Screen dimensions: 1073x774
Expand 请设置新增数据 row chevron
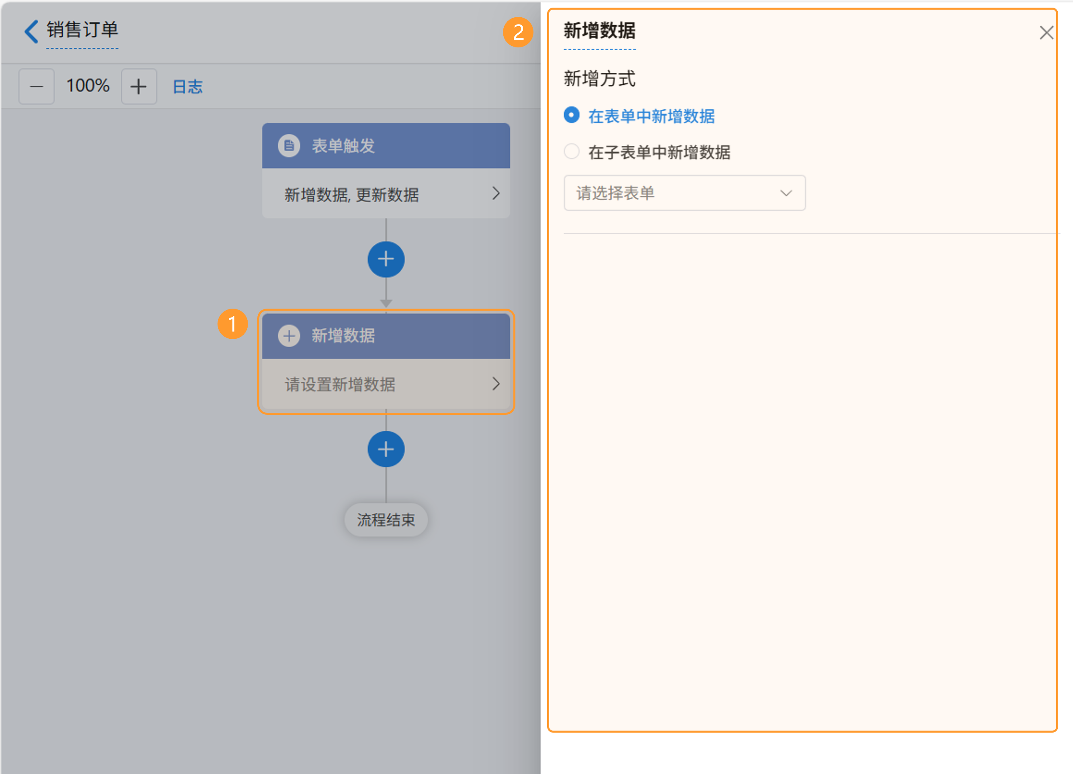[495, 383]
